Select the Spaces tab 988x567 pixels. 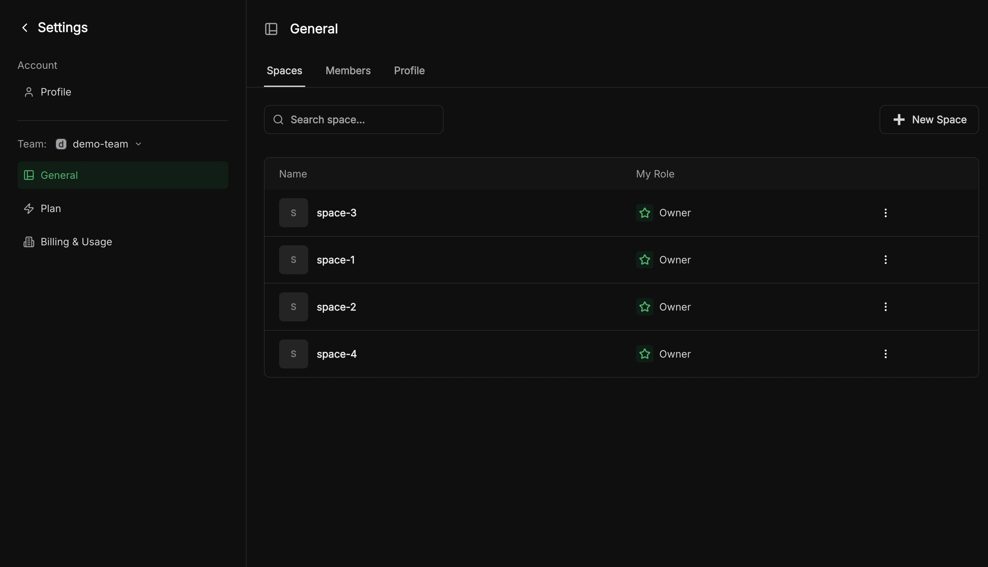point(284,70)
